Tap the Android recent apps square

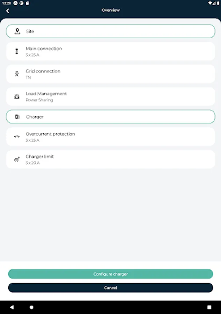[x=209, y=307]
